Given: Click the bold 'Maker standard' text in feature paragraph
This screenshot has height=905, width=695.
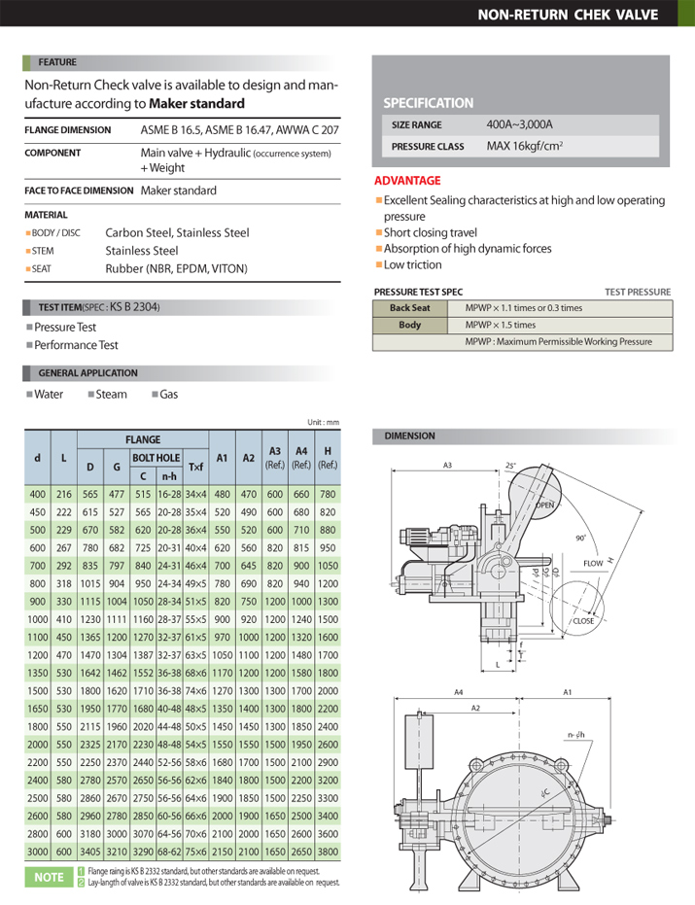Looking at the screenshot, I should pos(197,104).
